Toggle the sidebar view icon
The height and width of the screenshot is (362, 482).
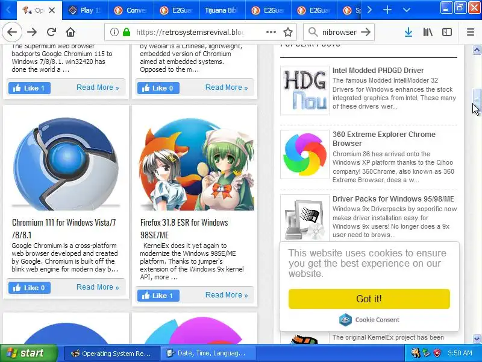446,32
